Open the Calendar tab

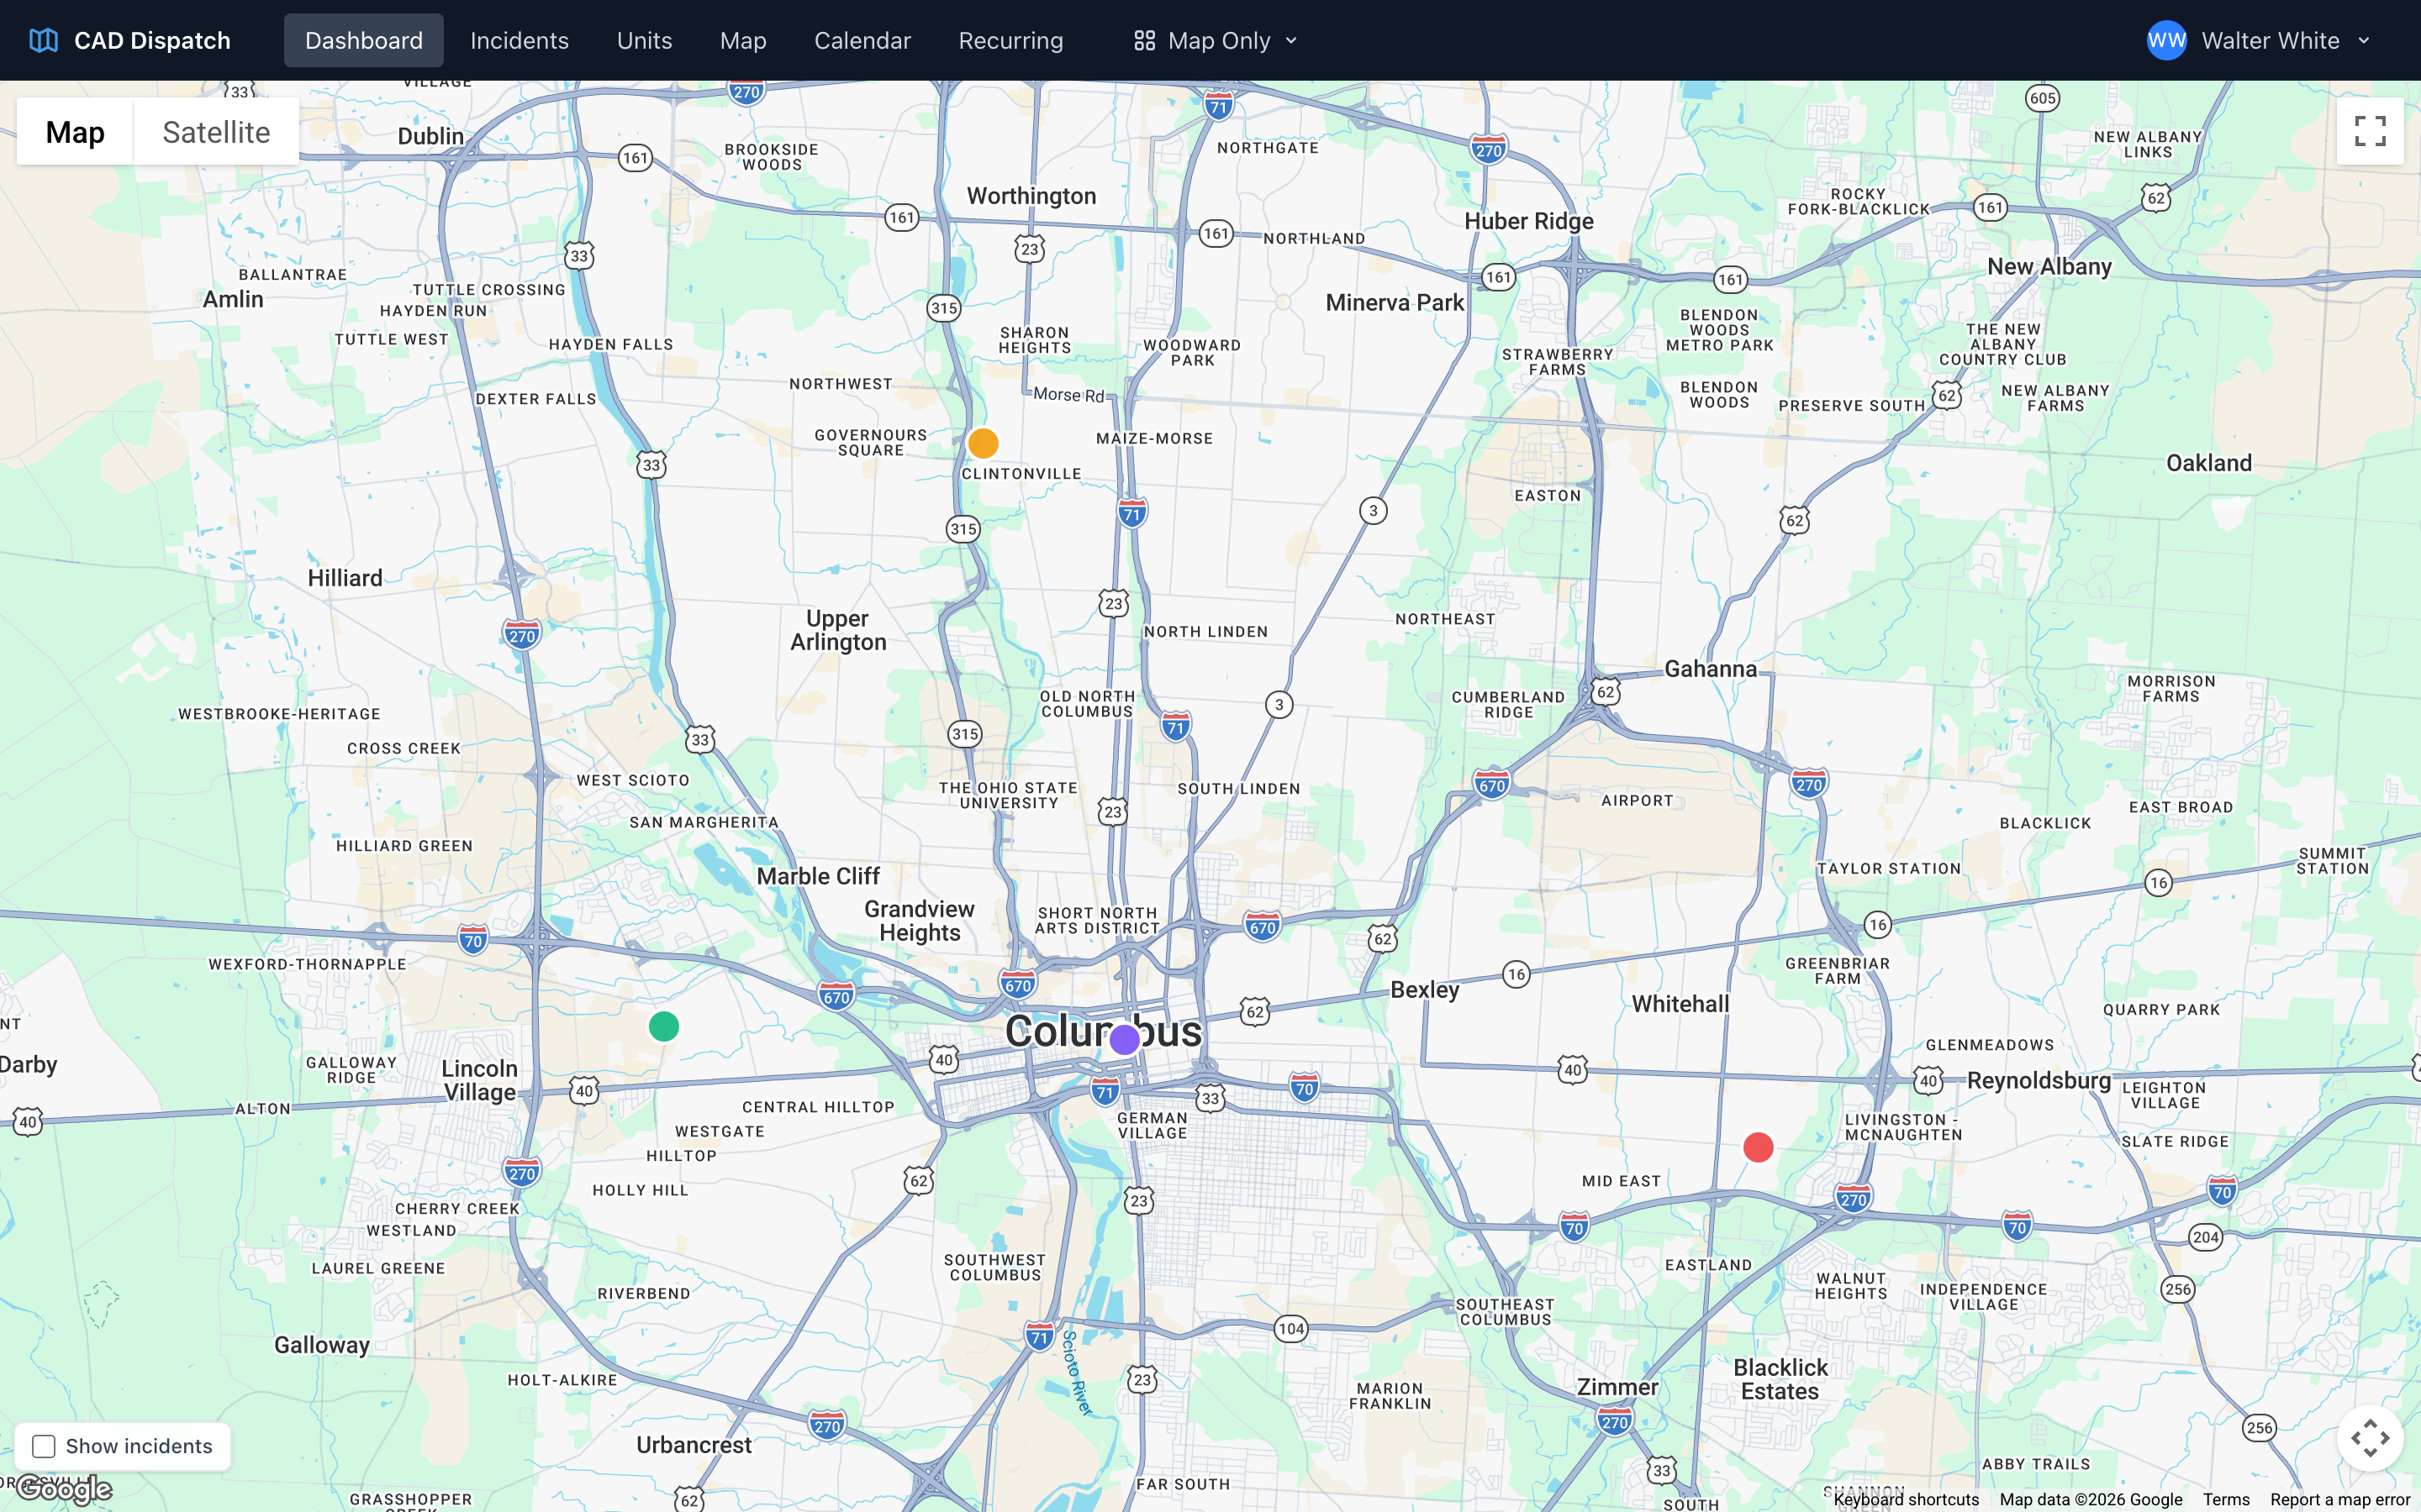[x=862, y=40]
